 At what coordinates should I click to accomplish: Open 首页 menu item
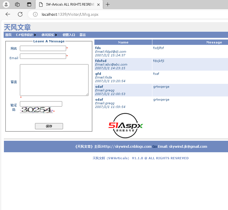tap(8, 35)
